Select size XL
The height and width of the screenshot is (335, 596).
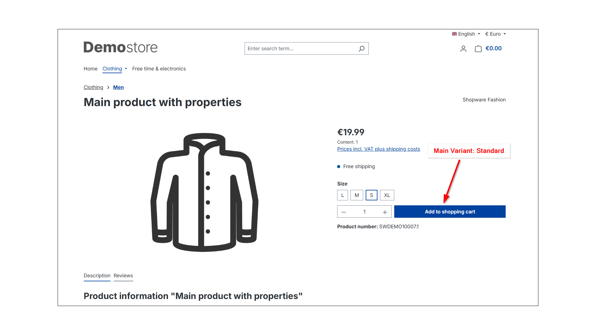point(387,195)
